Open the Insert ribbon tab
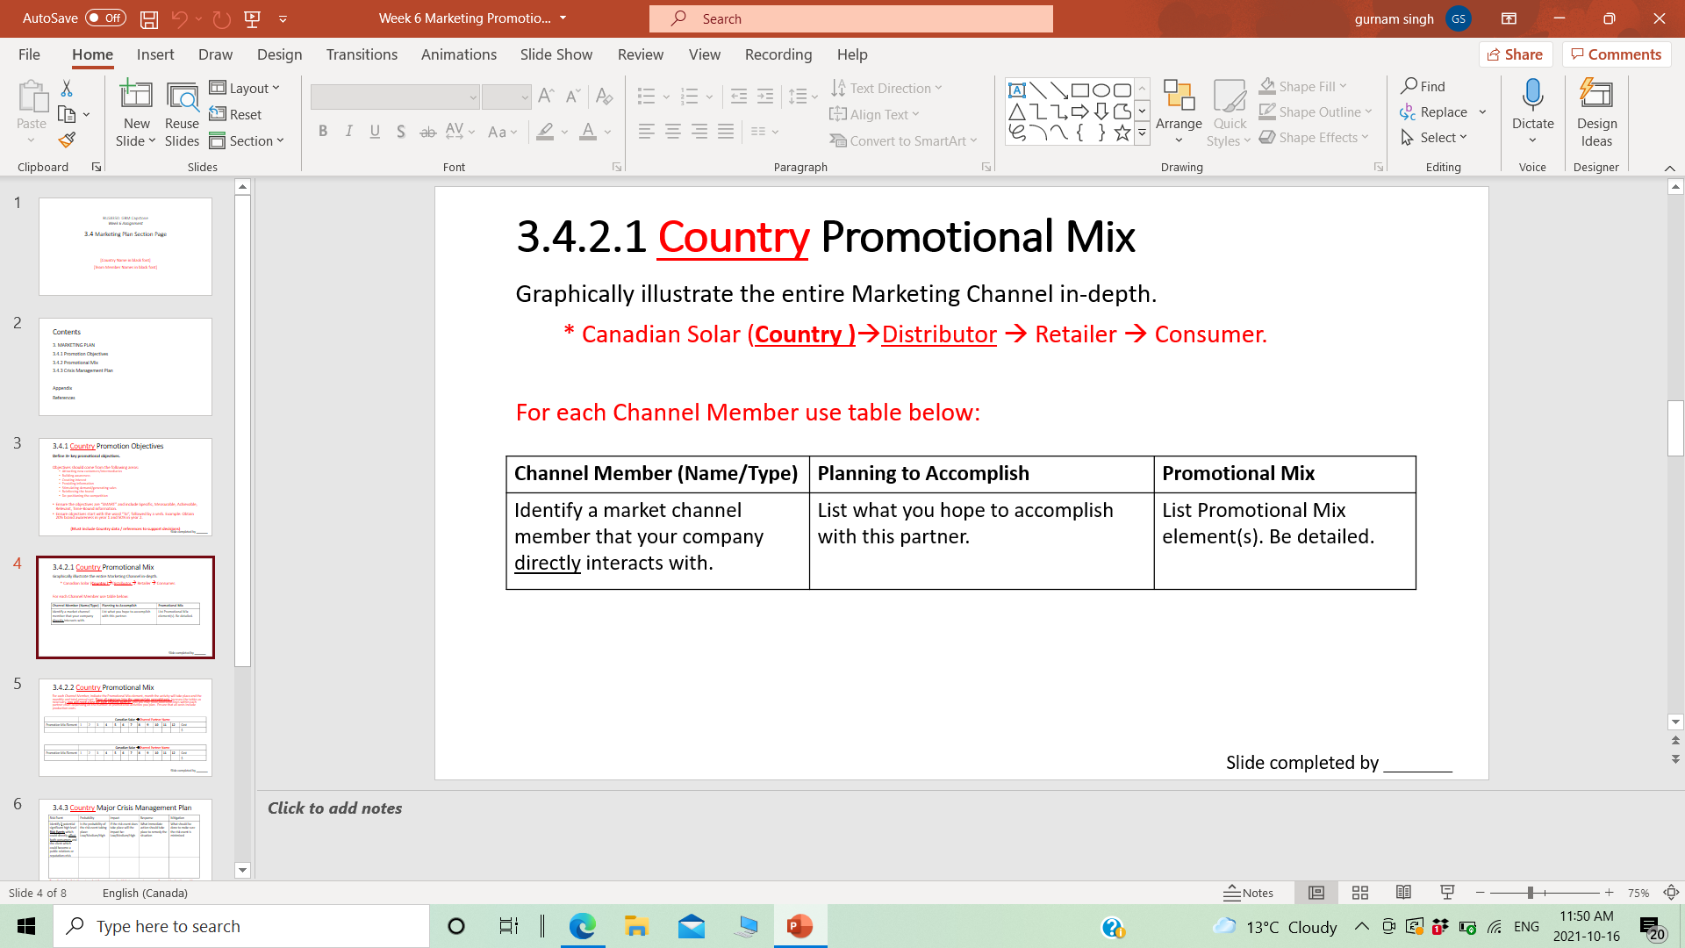This screenshot has height=948, width=1685. click(155, 54)
